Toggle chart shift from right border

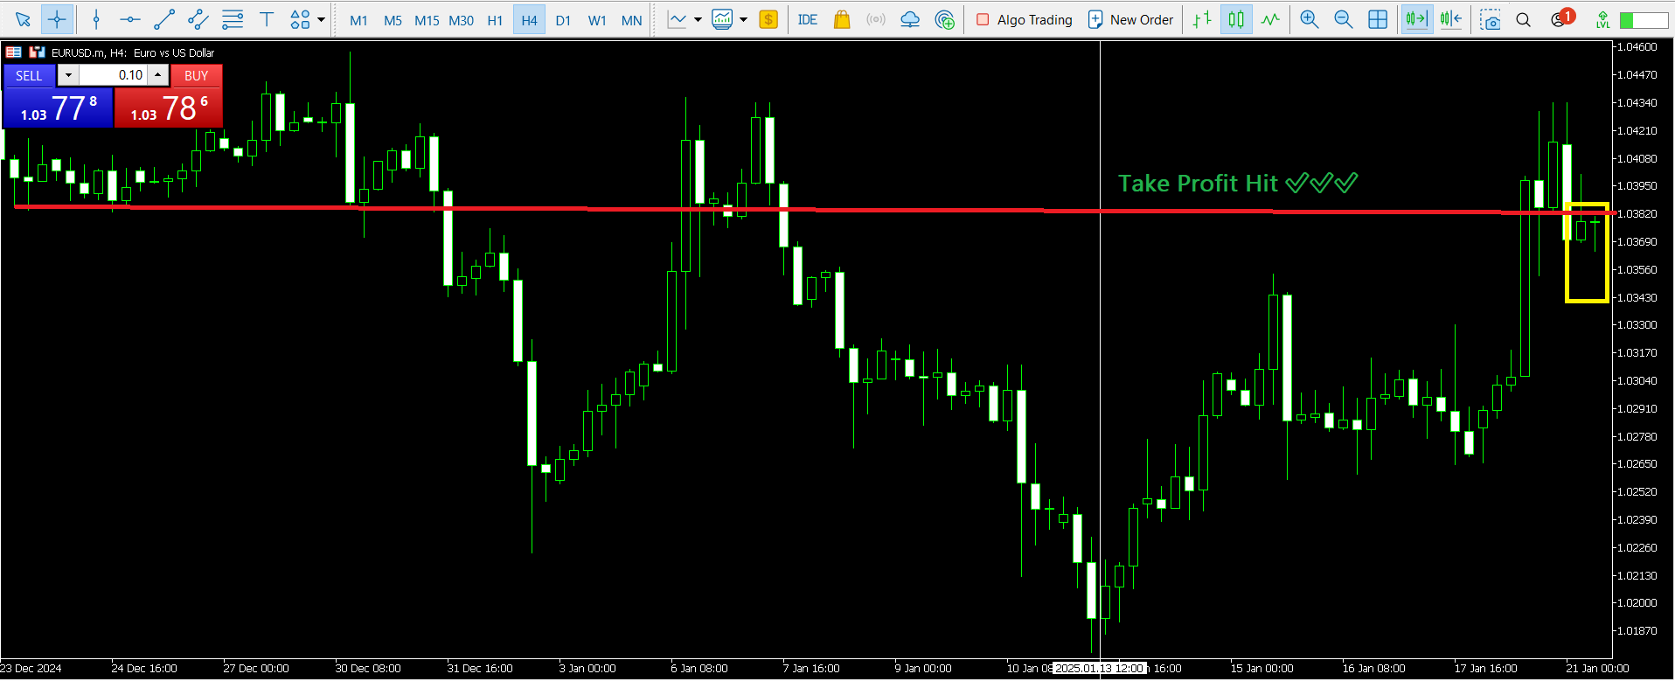pos(1451,19)
